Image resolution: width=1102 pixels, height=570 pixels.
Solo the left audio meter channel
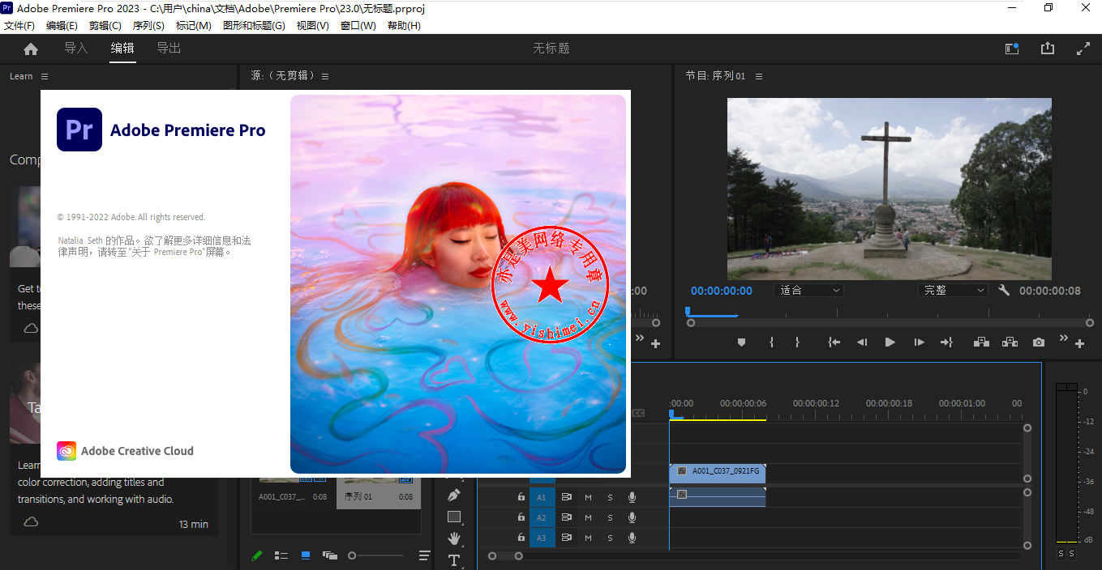click(x=1061, y=554)
